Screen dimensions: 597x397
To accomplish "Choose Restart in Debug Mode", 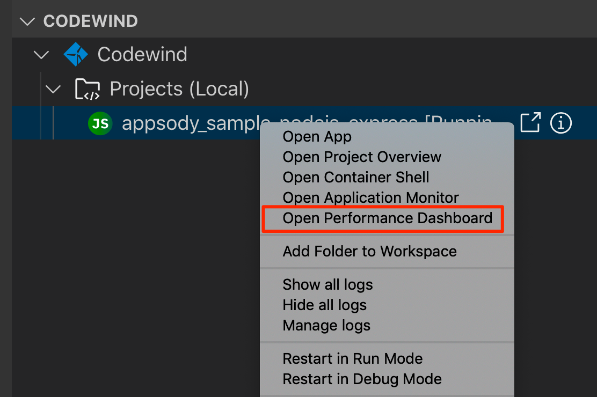I will tap(387, 379).
